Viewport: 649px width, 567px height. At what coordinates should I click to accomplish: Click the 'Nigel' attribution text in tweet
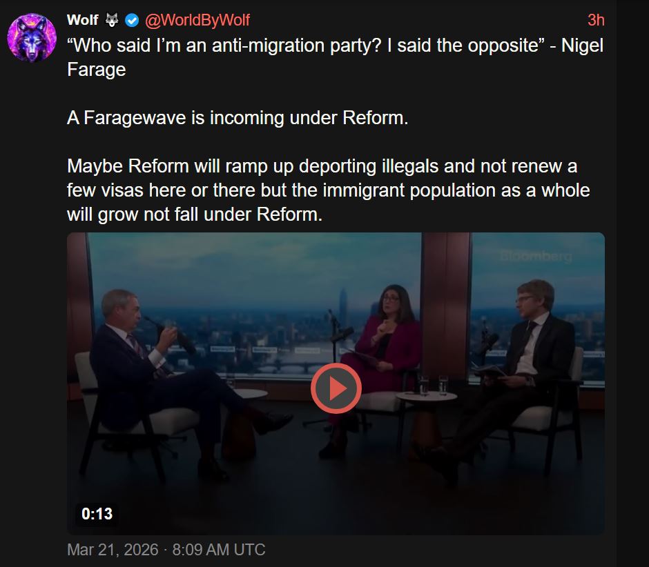pyautogui.click(x=582, y=46)
